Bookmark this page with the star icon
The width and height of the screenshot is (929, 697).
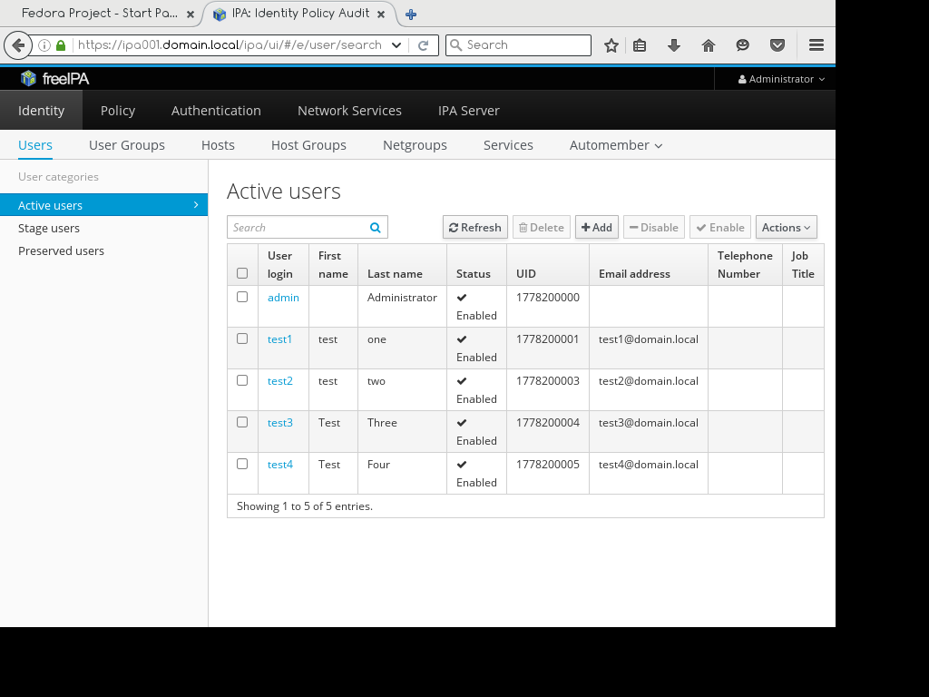[x=611, y=45]
